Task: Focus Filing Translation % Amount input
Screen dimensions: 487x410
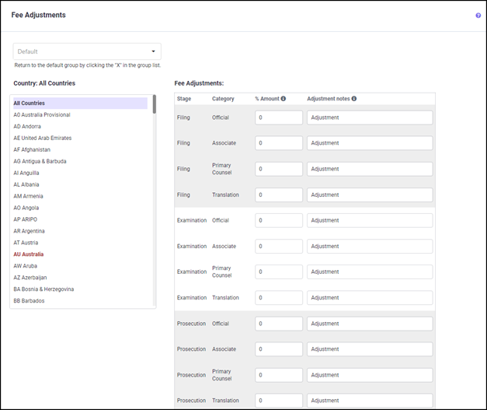Action: (278, 194)
